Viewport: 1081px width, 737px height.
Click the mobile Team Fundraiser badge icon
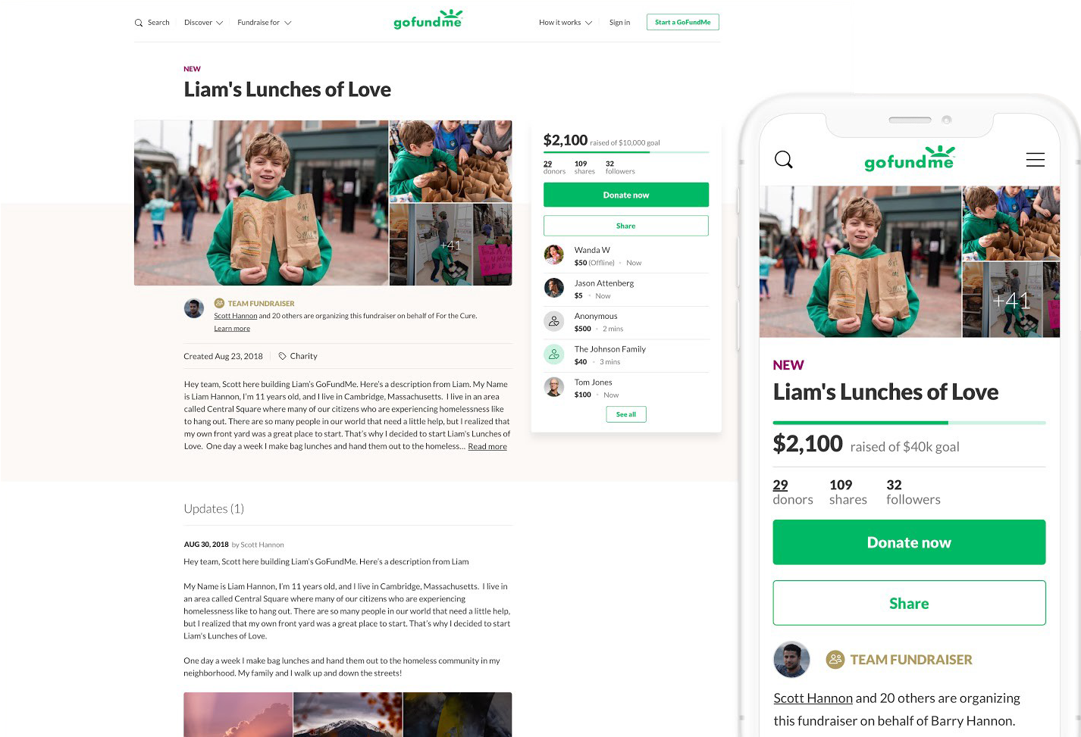[835, 660]
